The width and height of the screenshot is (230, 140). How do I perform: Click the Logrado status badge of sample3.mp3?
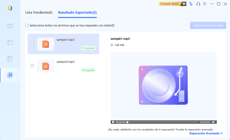(x=88, y=70)
